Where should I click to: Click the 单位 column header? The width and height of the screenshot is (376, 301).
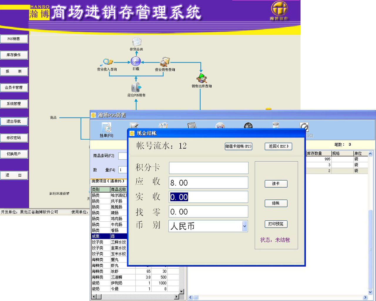pos(360,153)
